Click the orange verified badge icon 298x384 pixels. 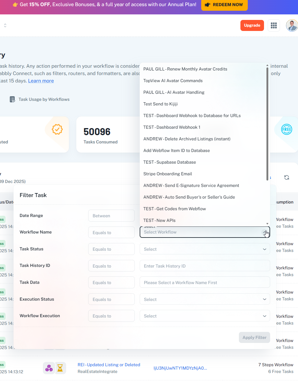pos(57,129)
